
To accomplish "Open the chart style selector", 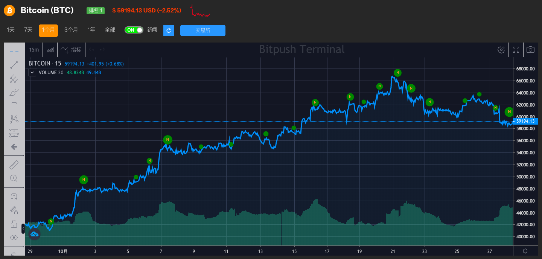I will click(x=50, y=50).
